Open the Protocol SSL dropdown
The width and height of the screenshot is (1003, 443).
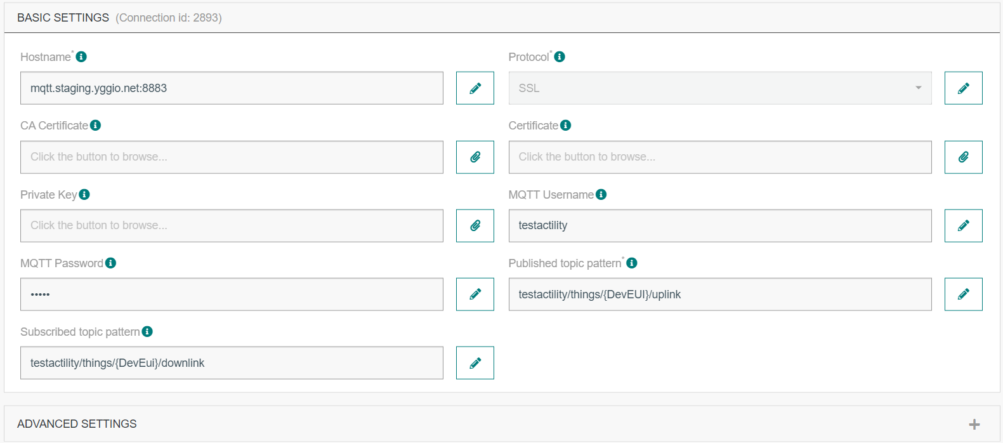point(719,88)
